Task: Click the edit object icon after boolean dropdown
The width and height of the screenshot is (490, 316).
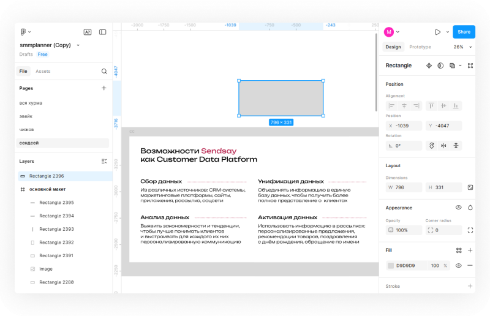Action: coord(470,66)
